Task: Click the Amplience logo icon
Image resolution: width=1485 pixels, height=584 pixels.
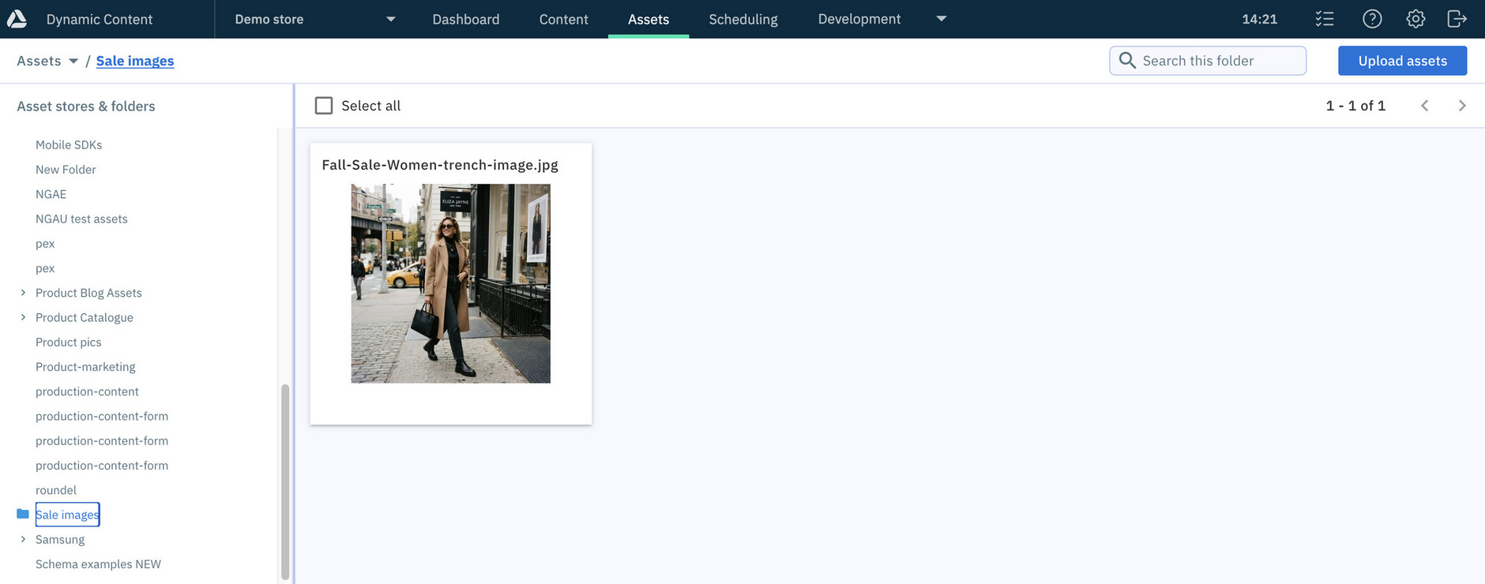Action: tap(17, 19)
